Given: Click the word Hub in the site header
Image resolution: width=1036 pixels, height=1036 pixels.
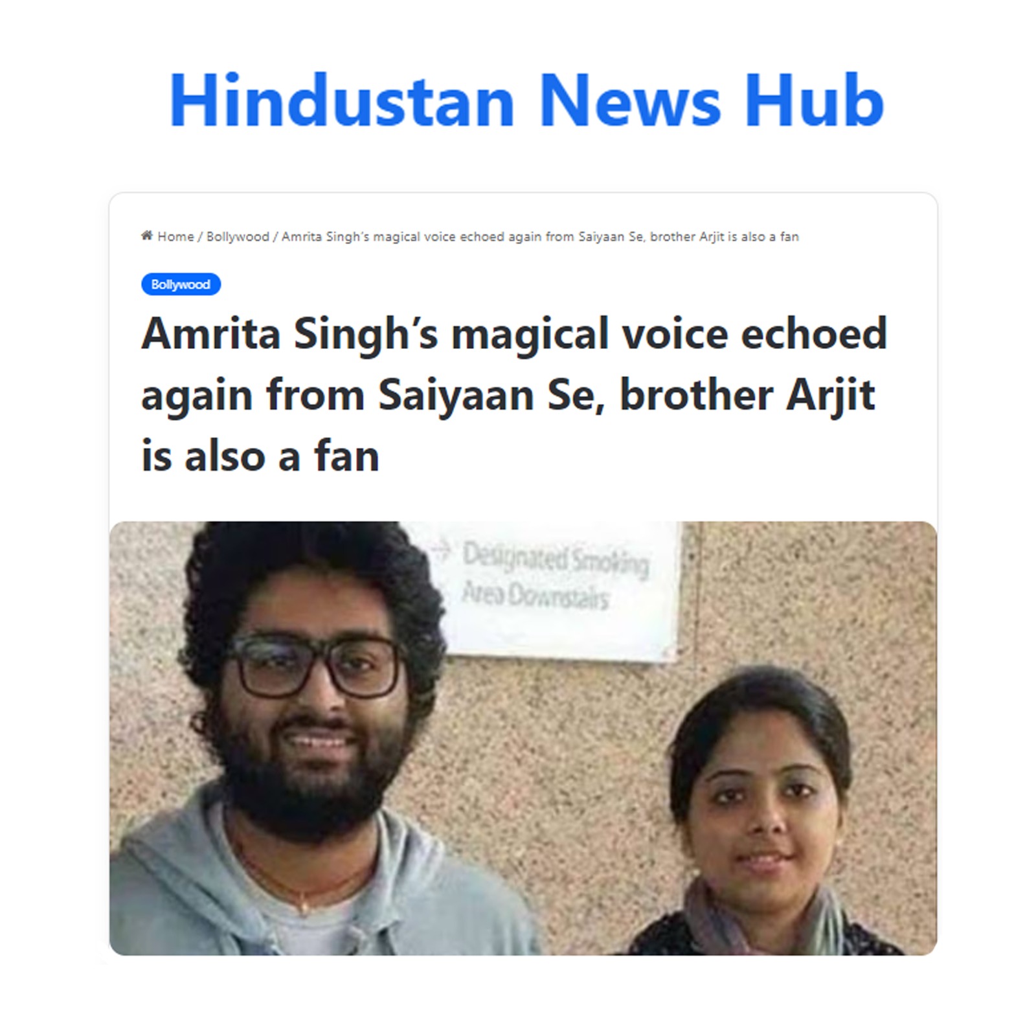Looking at the screenshot, I should pyautogui.click(x=814, y=100).
